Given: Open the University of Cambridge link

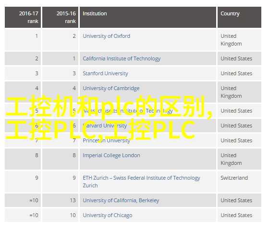Looking at the screenshot, I should [111, 88].
